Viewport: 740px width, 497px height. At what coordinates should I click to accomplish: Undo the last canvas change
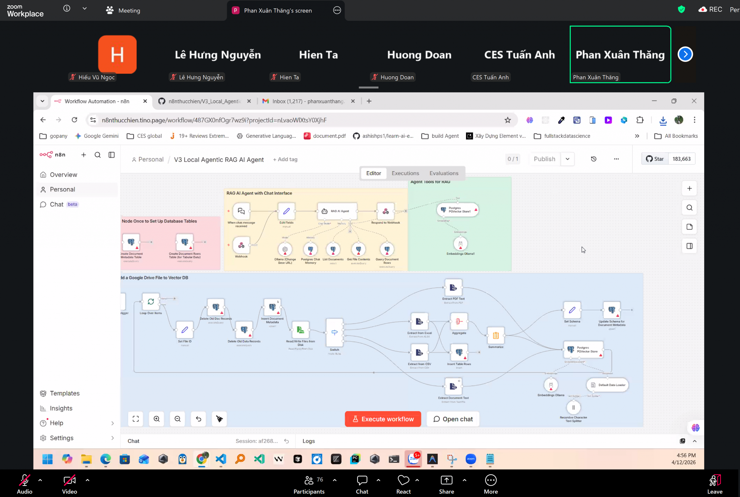pos(198,419)
